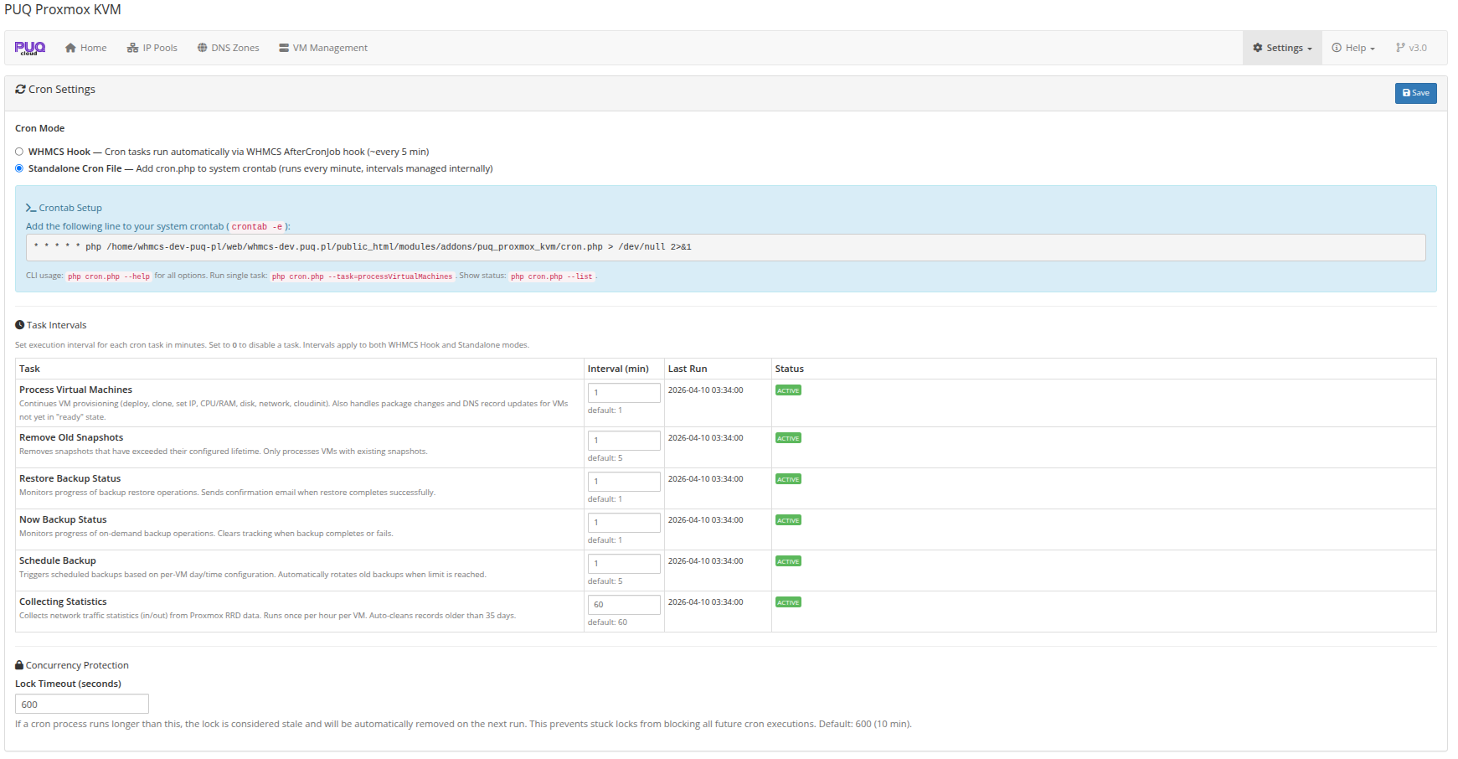This screenshot has width=1458, height=759.
Task: Go to the Home menu item
Action: click(x=85, y=48)
